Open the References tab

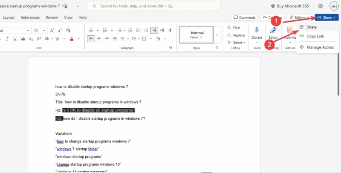point(30,17)
